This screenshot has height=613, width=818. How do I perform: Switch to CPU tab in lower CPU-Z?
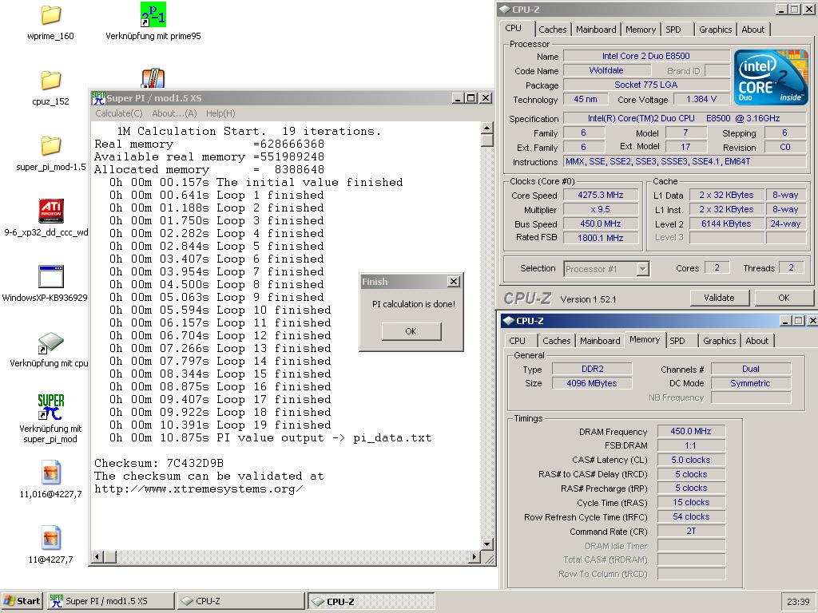pos(517,341)
